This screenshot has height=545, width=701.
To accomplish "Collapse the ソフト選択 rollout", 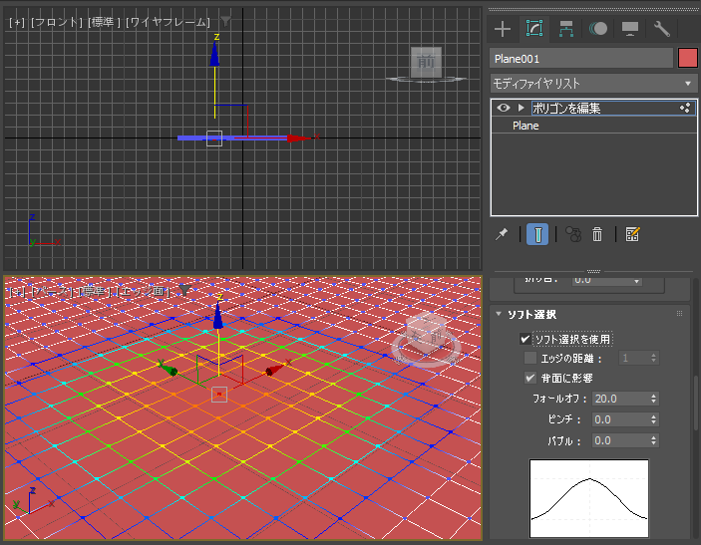I will (x=498, y=314).
